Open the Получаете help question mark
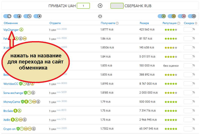This screenshot has height=135, width=201. (x=117, y=23)
